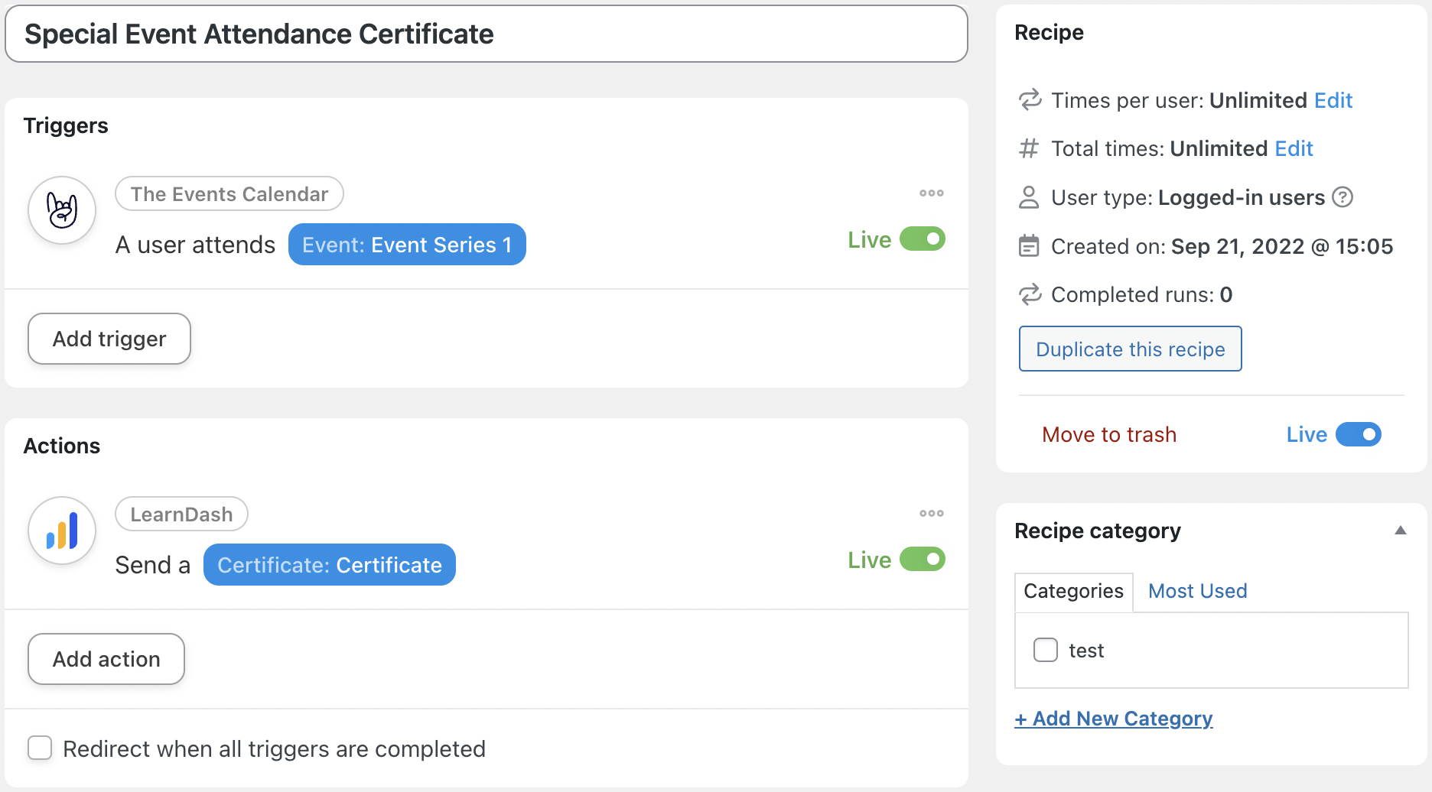This screenshot has width=1432, height=792.
Task: Open the Certificate selector in the action
Action: coord(329,565)
